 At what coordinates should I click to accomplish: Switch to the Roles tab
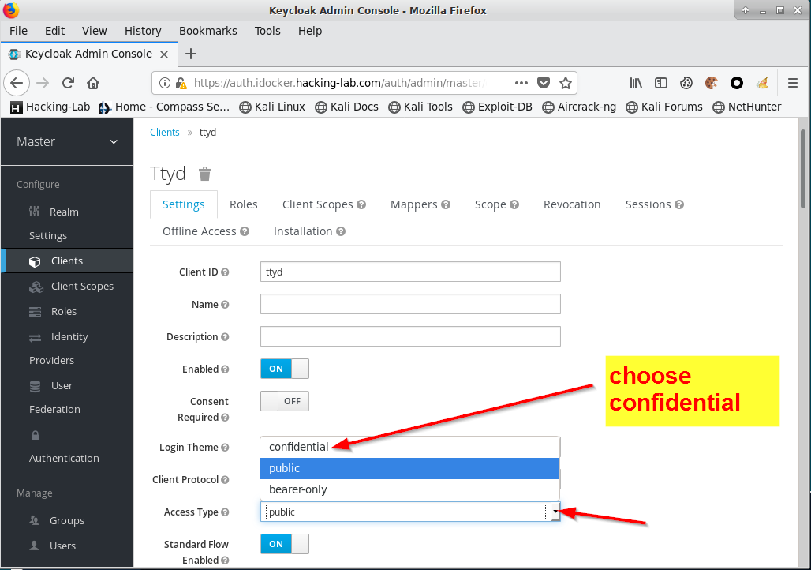coord(244,204)
